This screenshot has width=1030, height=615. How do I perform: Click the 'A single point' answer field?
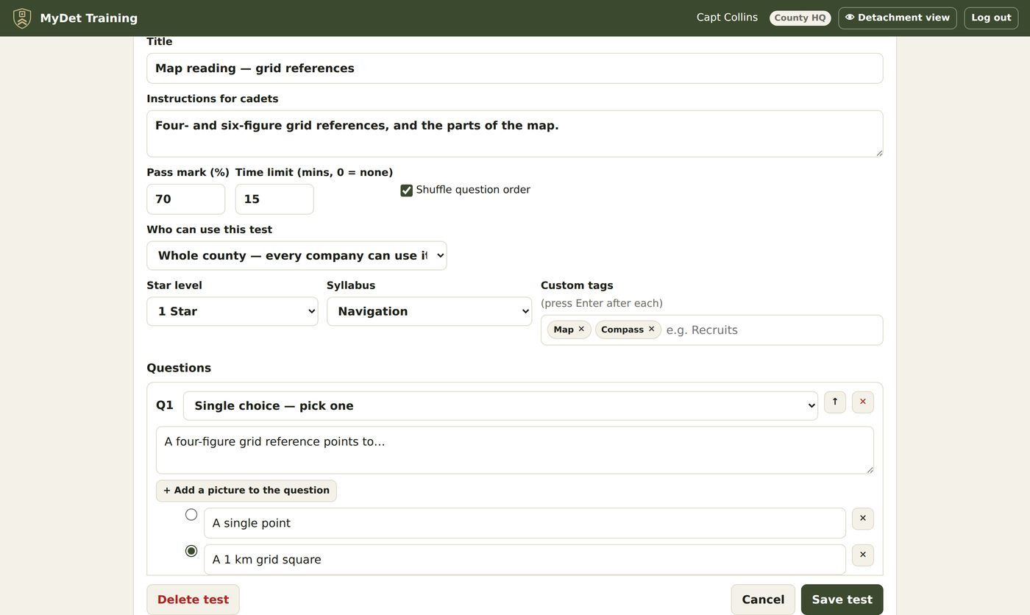[x=525, y=523]
